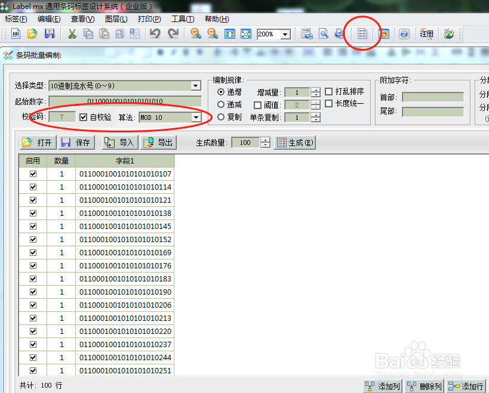Uncheck the row ending in 0145

(x=33, y=226)
